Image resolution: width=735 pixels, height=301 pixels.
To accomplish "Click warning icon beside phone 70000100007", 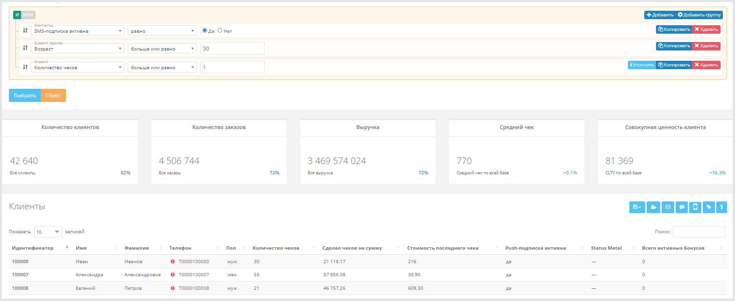I will [x=173, y=275].
